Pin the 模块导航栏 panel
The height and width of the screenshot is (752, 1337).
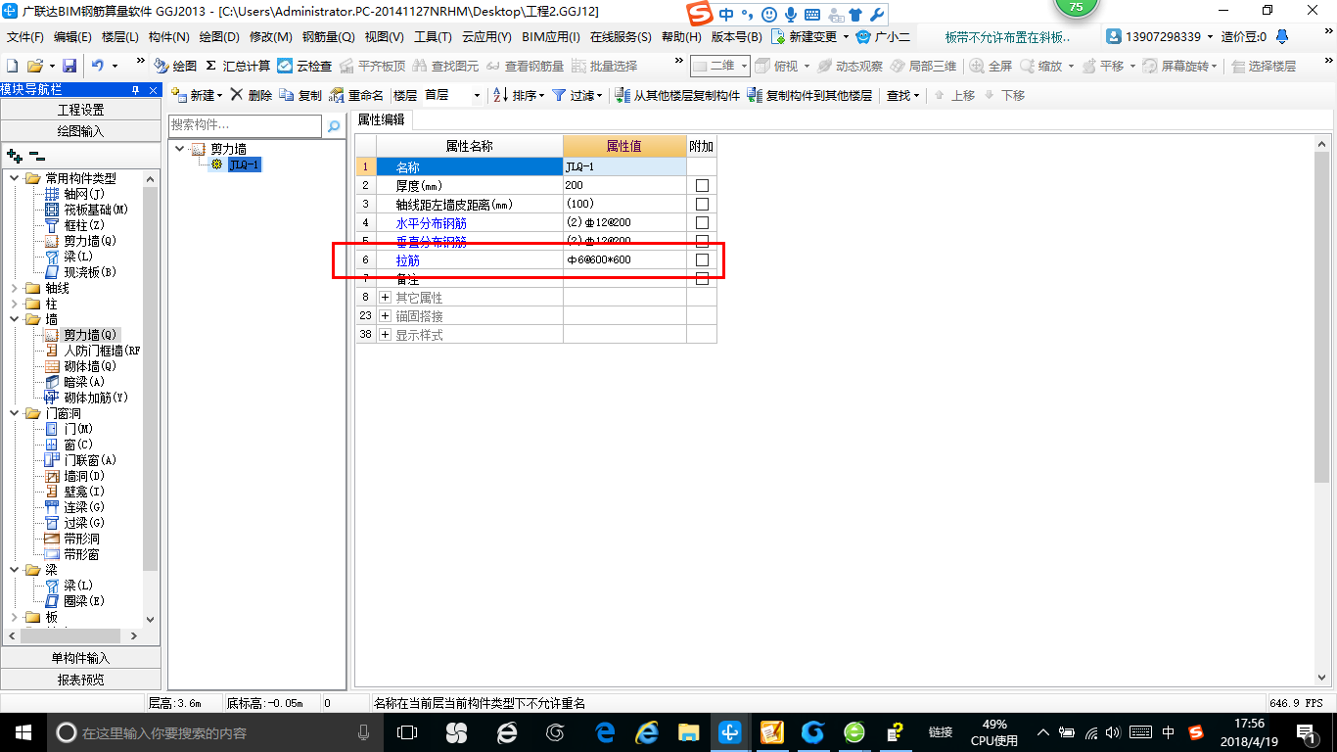136,90
